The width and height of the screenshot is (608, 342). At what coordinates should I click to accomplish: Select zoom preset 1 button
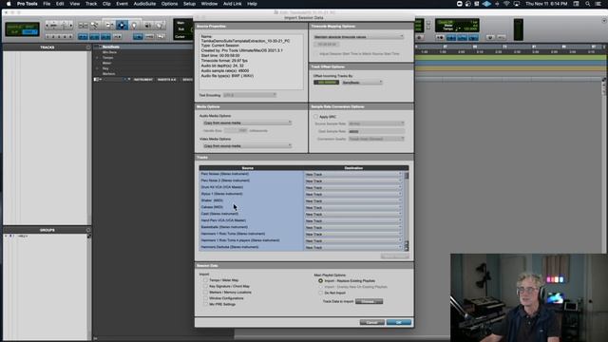click(48, 36)
